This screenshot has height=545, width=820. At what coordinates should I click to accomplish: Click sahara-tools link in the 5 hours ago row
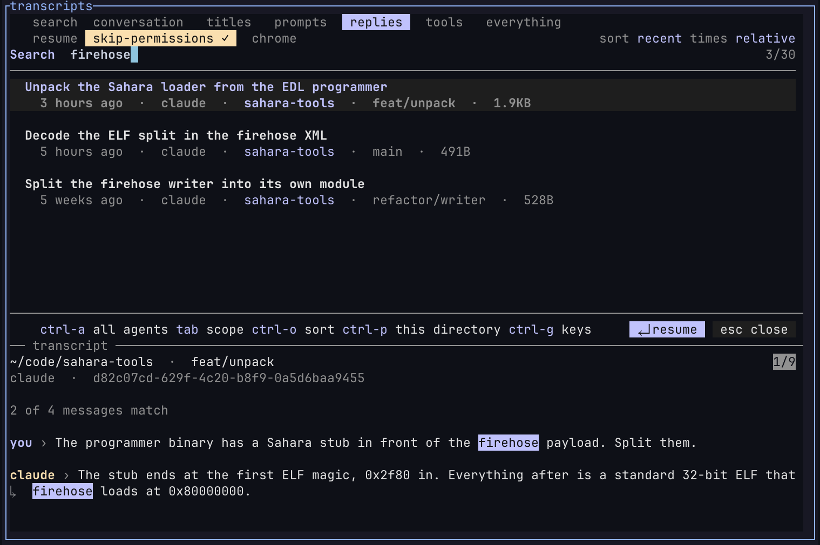pyautogui.click(x=289, y=151)
